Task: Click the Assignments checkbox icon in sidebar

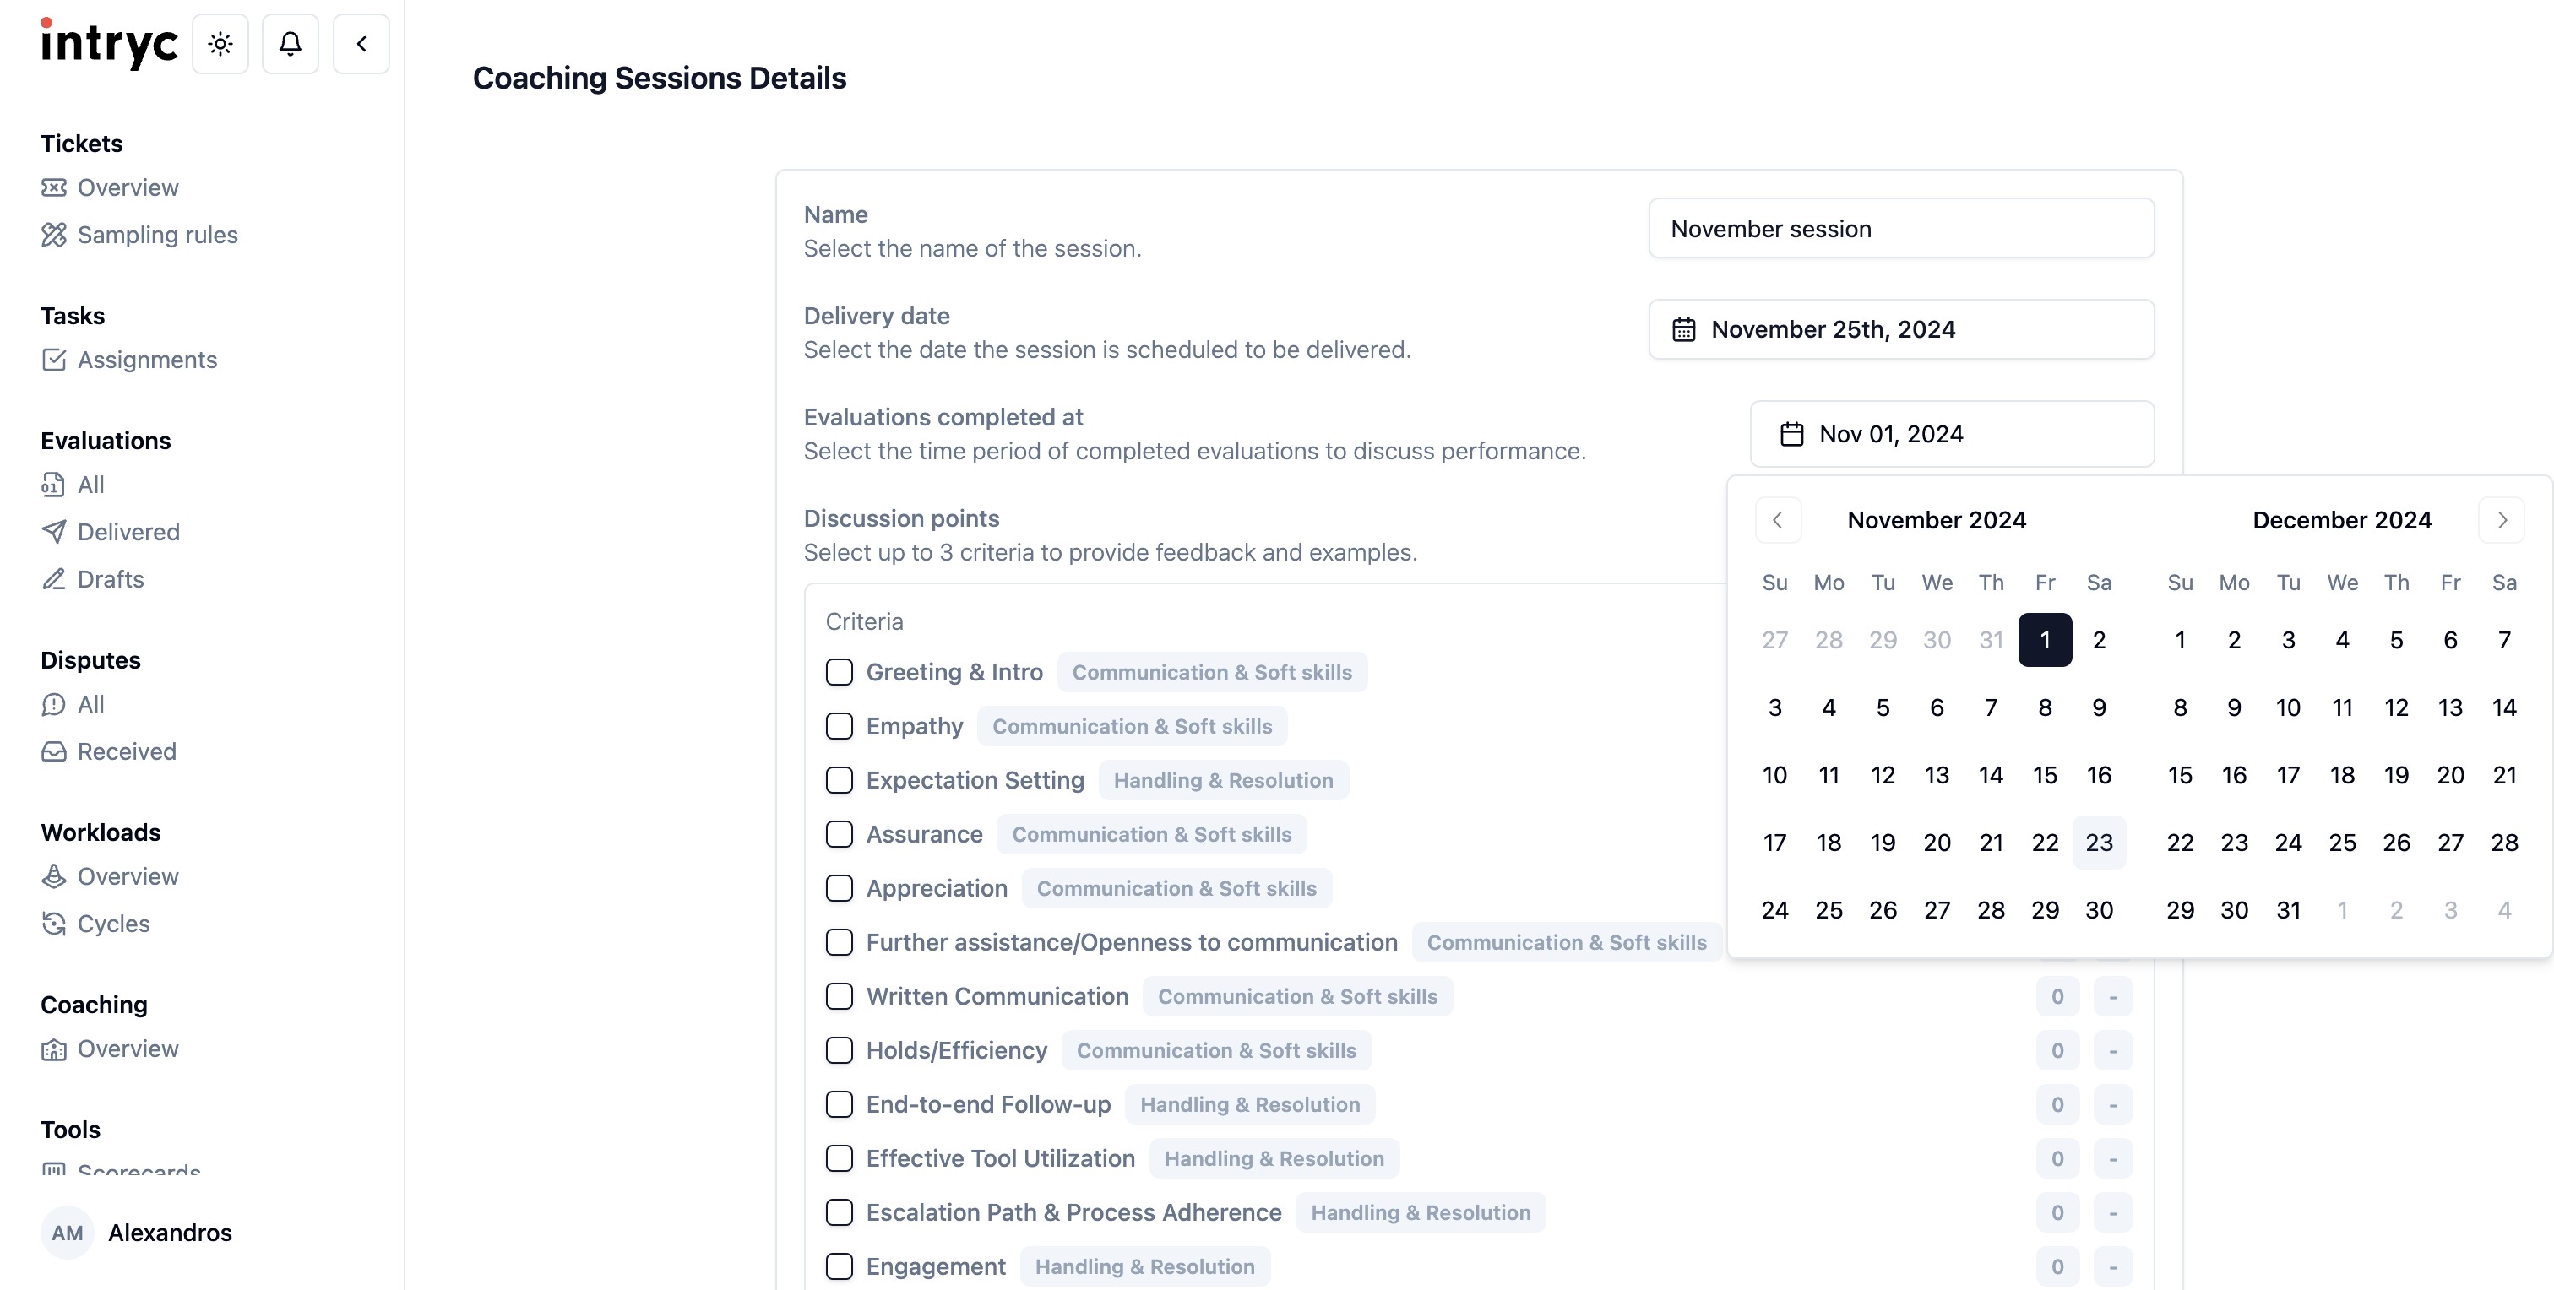Action: [x=53, y=360]
